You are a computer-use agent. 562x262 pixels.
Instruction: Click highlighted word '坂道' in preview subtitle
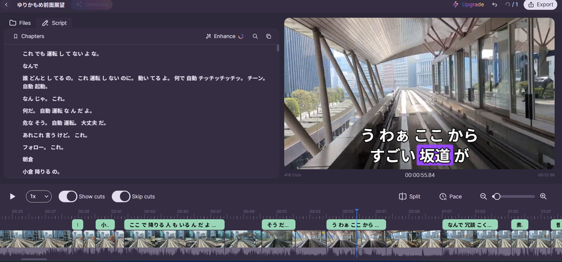[435, 155]
